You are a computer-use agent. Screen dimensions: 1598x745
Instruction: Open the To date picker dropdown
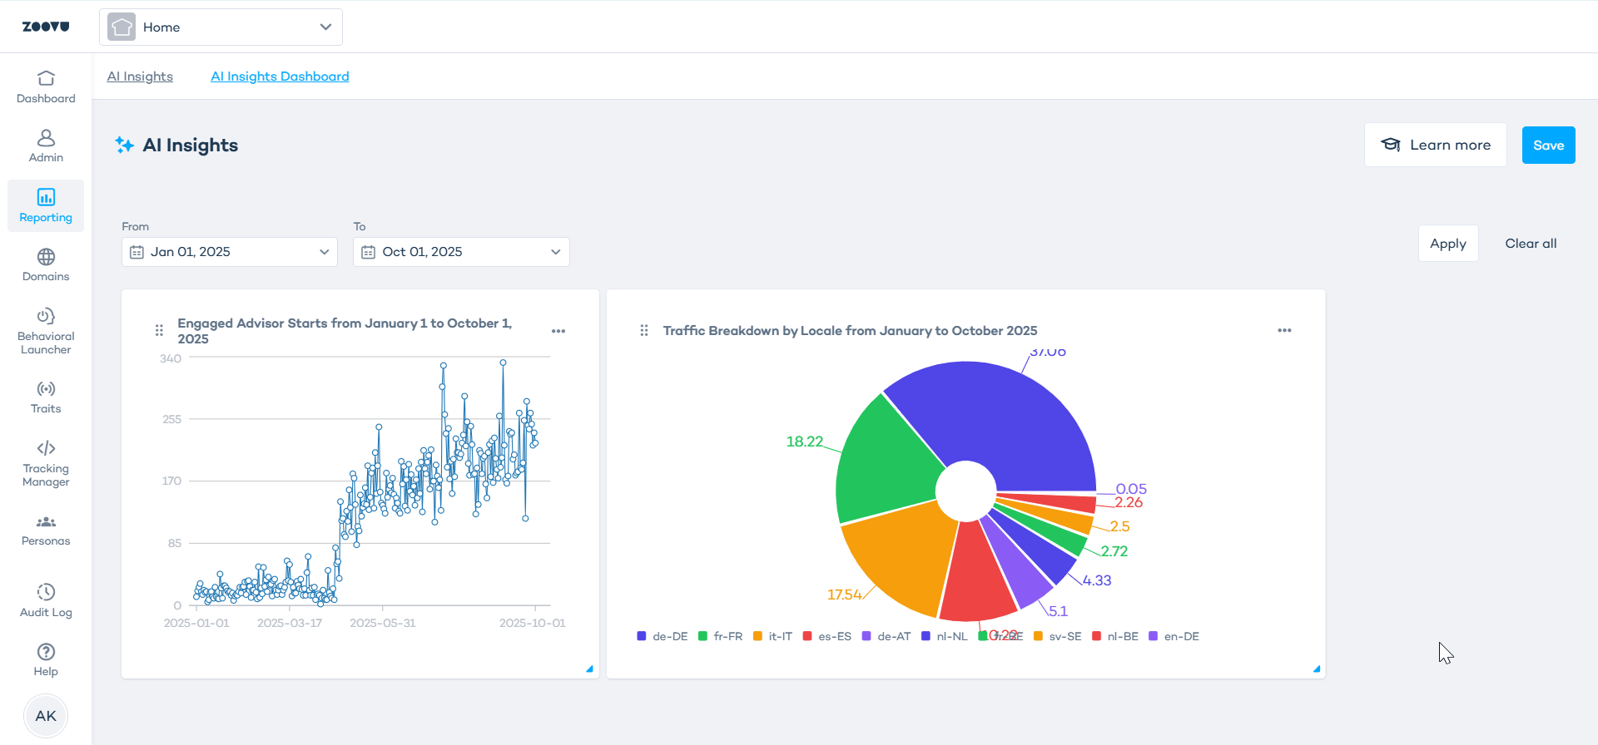point(461,252)
